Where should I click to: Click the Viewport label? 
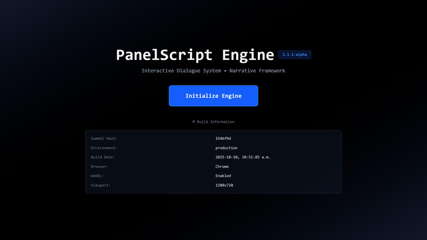click(101, 185)
